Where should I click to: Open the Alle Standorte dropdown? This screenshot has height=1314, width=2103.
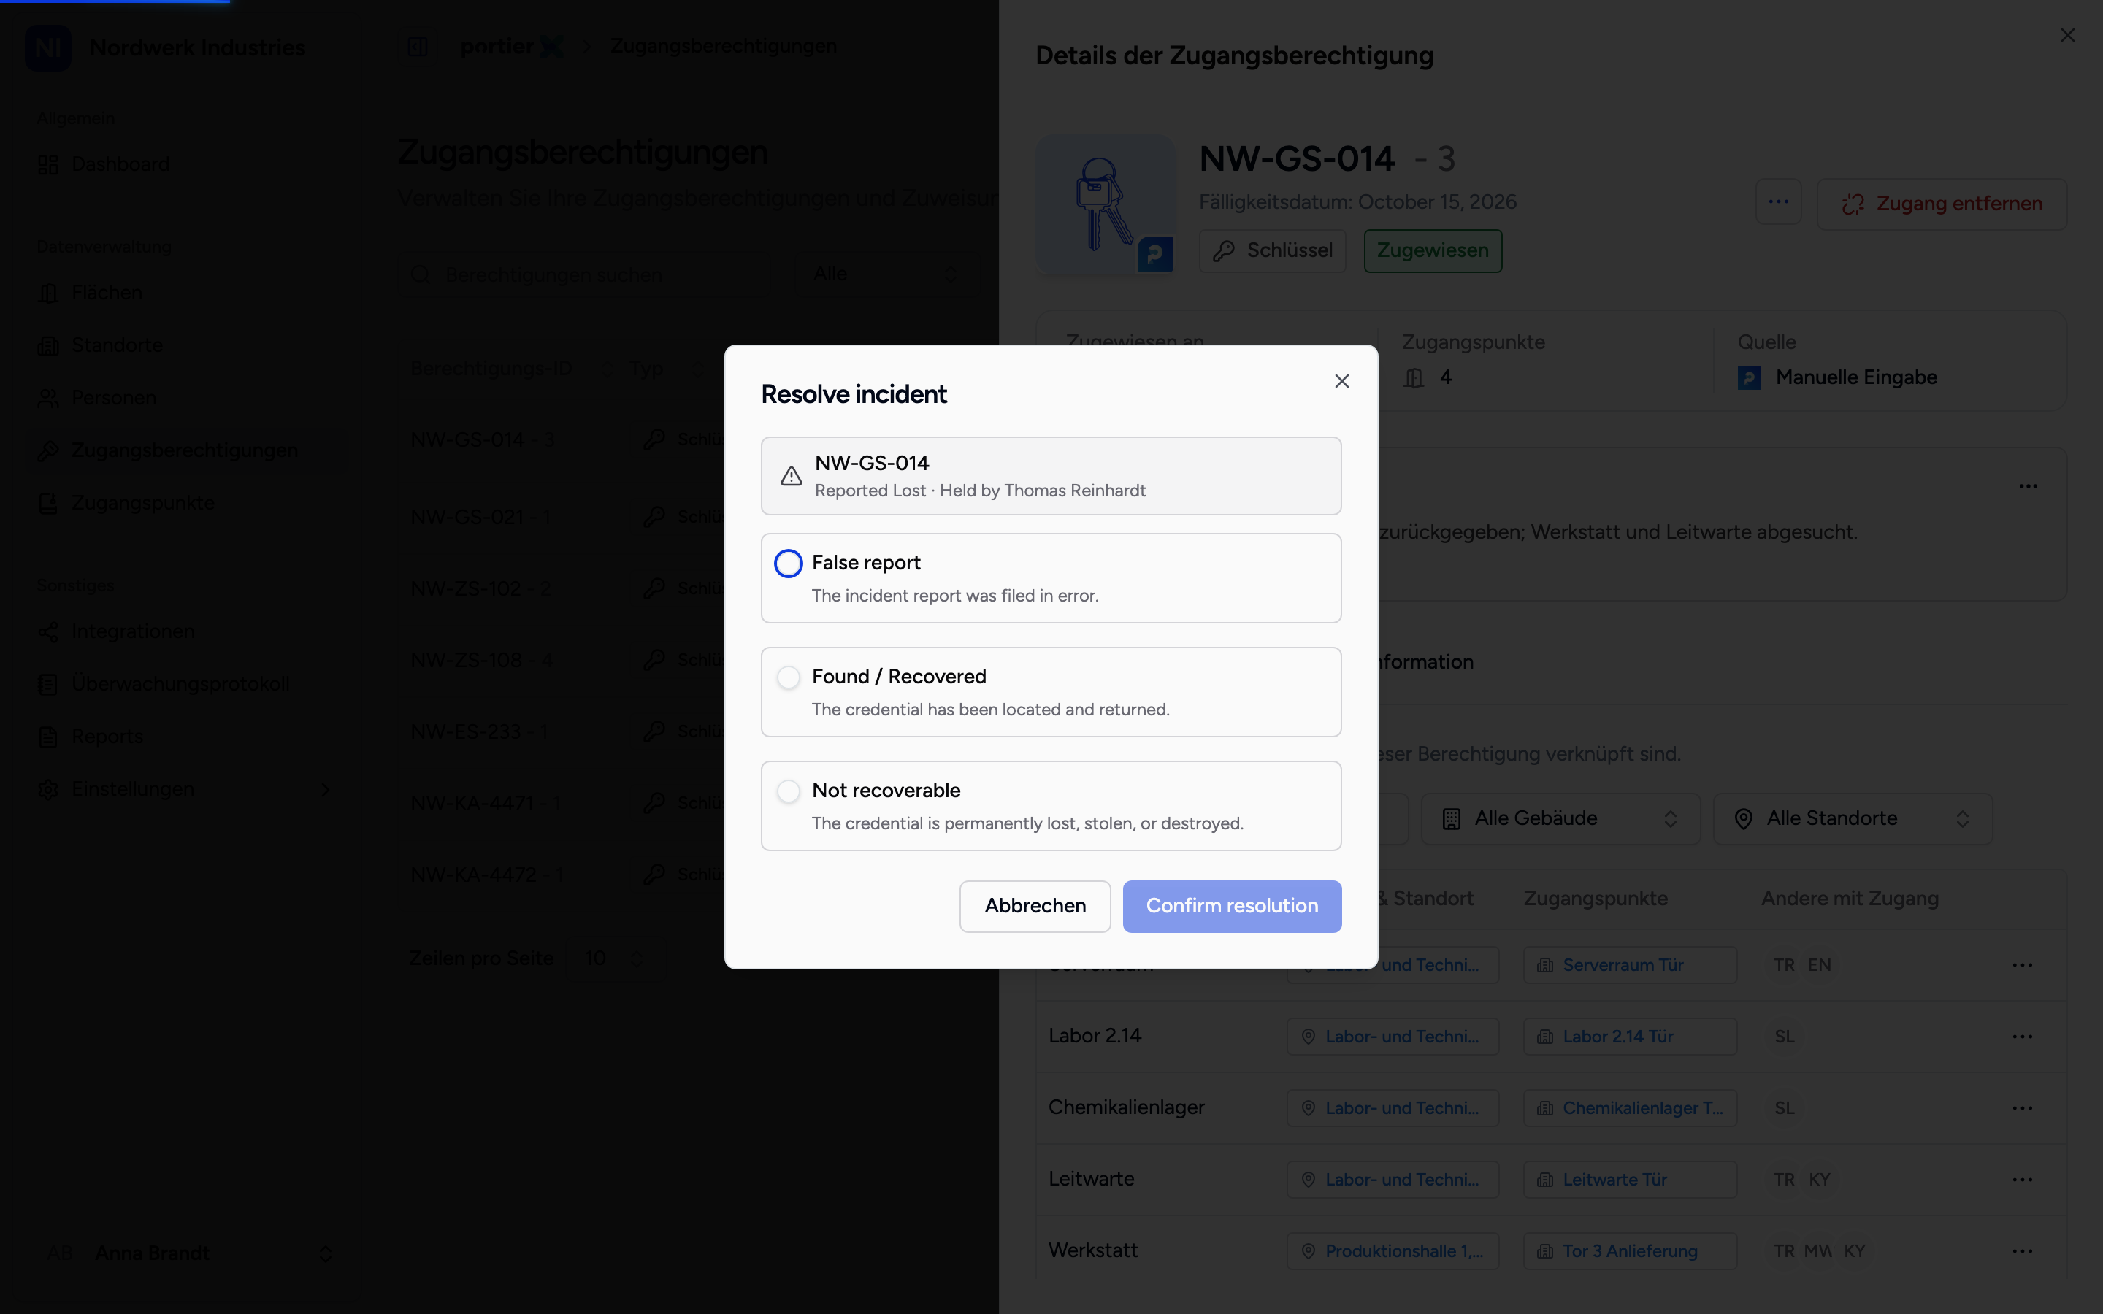[x=1852, y=818]
